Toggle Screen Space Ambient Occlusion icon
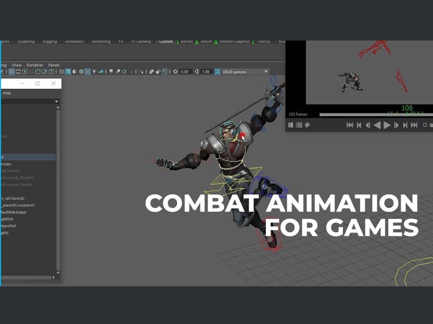This screenshot has width=433, height=324. coord(111,72)
